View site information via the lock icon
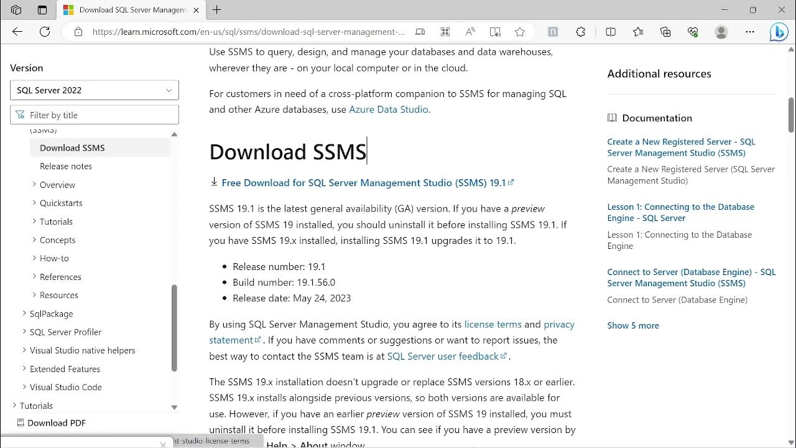Image resolution: width=796 pixels, height=448 pixels. click(x=78, y=32)
